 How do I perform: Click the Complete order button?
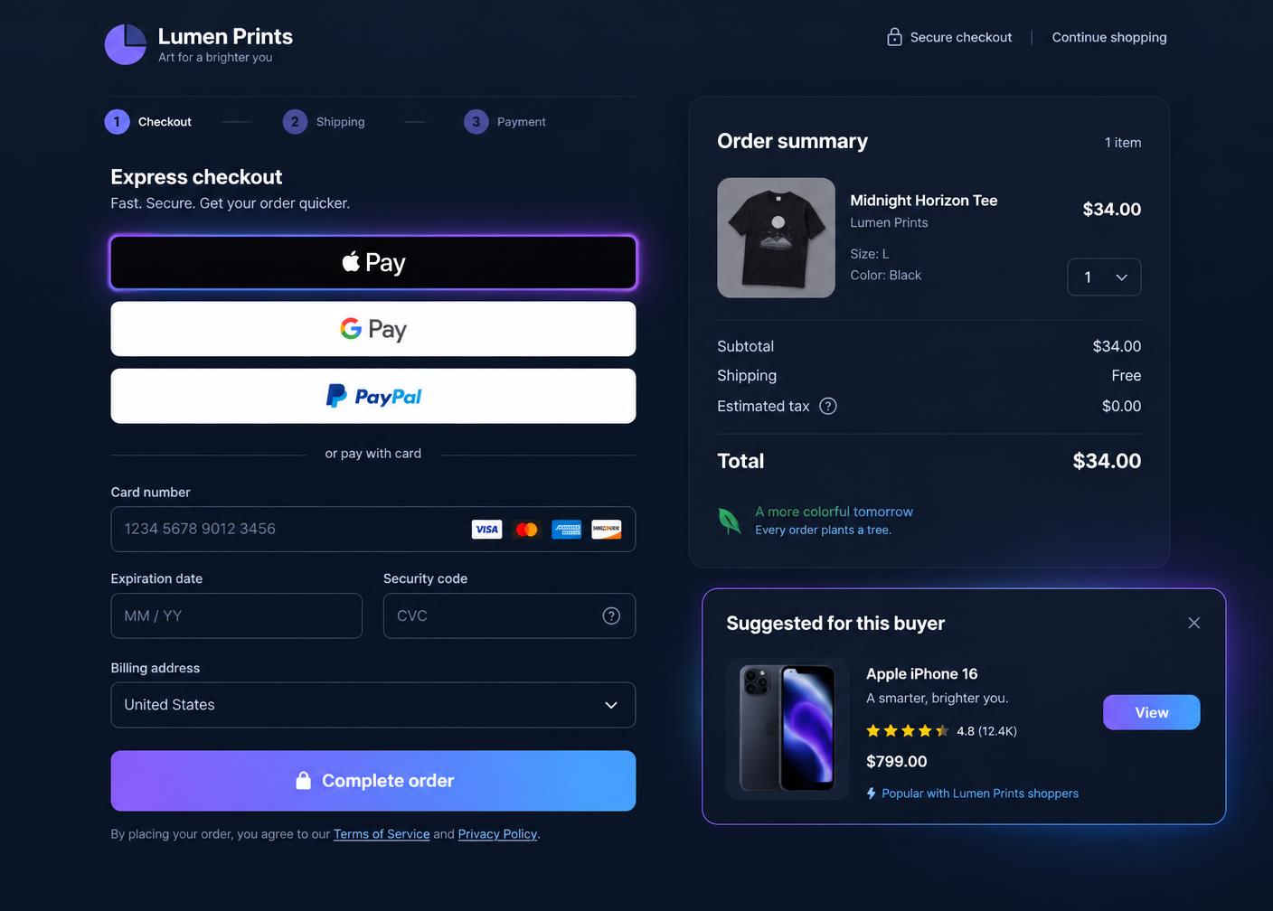point(373,781)
